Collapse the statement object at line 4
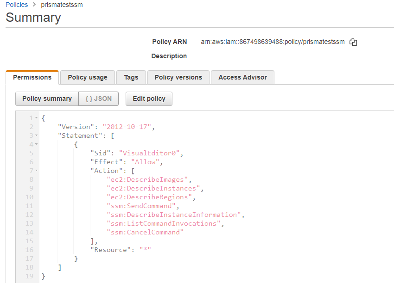The image size is (394, 283). click(36, 144)
